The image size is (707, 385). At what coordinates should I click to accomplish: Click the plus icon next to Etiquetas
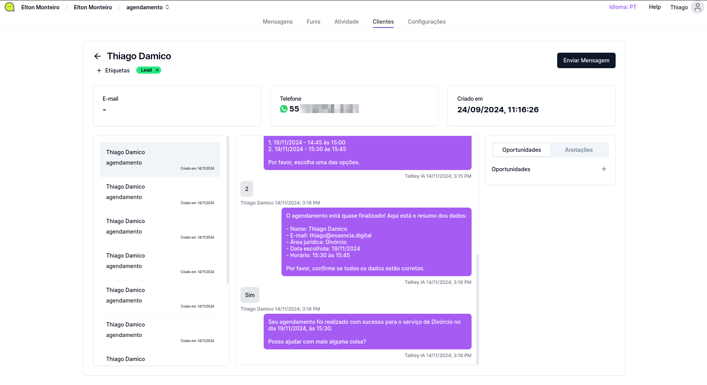click(99, 70)
